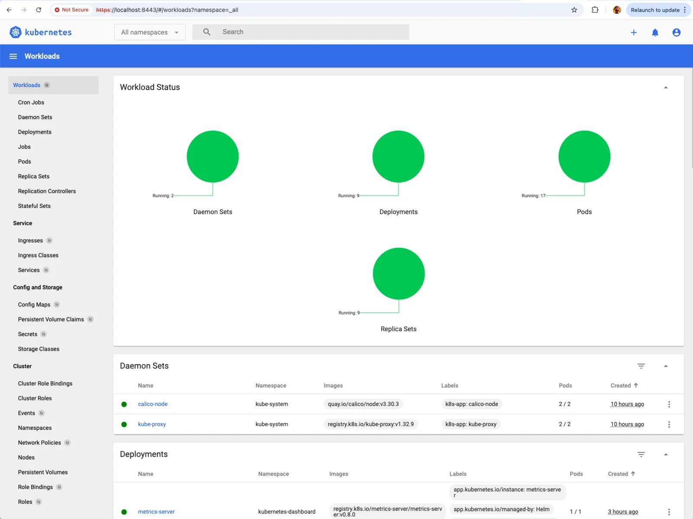
Task: Open the All namespaces dropdown
Action: point(150,32)
